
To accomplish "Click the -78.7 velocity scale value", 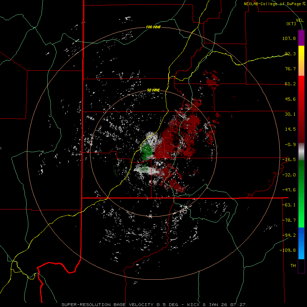I will pyautogui.click(x=289, y=220).
